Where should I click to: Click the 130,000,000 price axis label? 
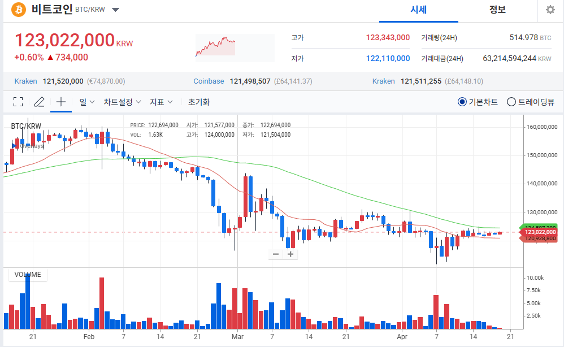(542, 212)
